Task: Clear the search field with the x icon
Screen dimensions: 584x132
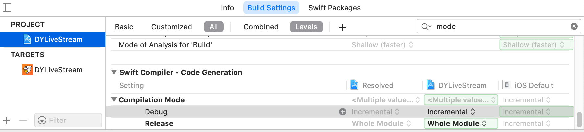Action: pos(574,26)
